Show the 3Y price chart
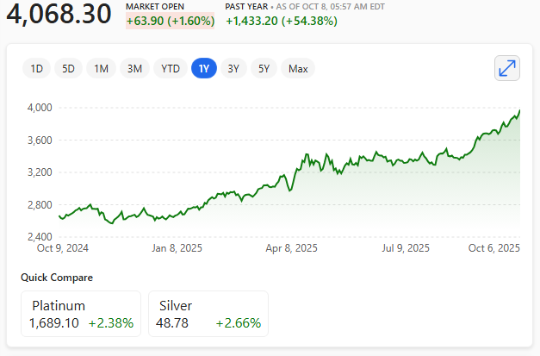This screenshot has width=540, height=356. [x=233, y=69]
